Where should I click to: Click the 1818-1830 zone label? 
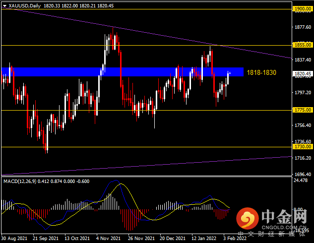(x=261, y=72)
